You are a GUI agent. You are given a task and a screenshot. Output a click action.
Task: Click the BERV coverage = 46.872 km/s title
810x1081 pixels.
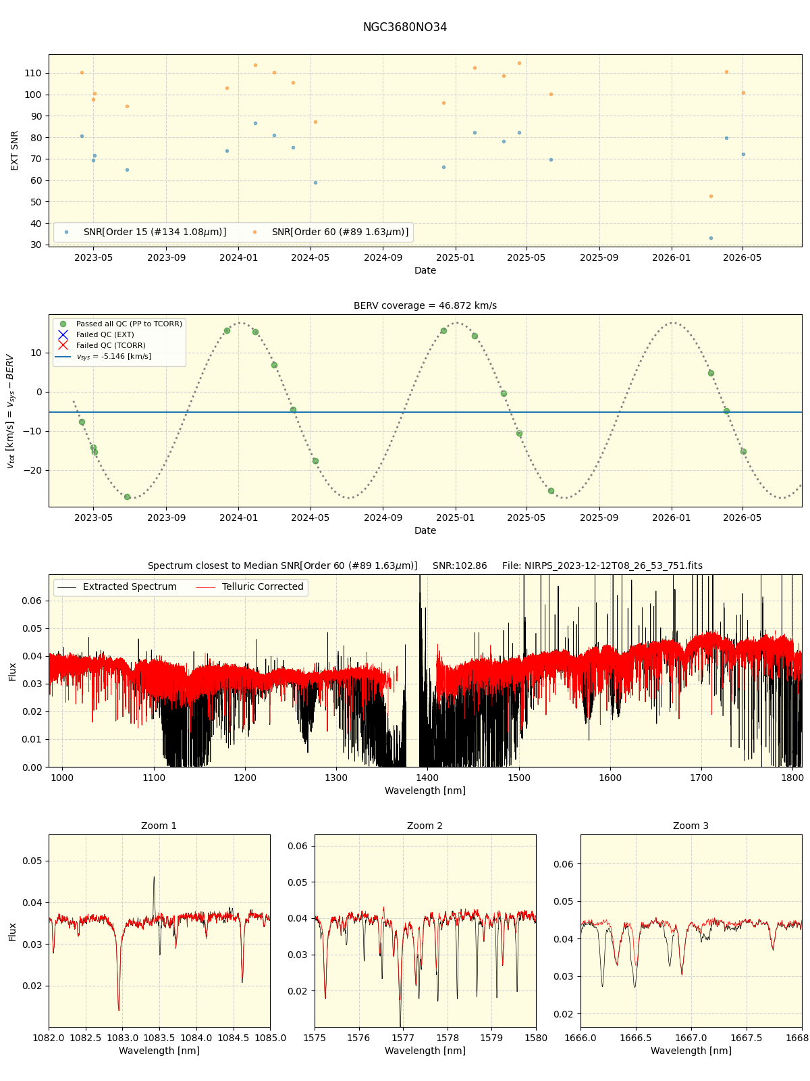pyautogui.click(x=425, y=306)
